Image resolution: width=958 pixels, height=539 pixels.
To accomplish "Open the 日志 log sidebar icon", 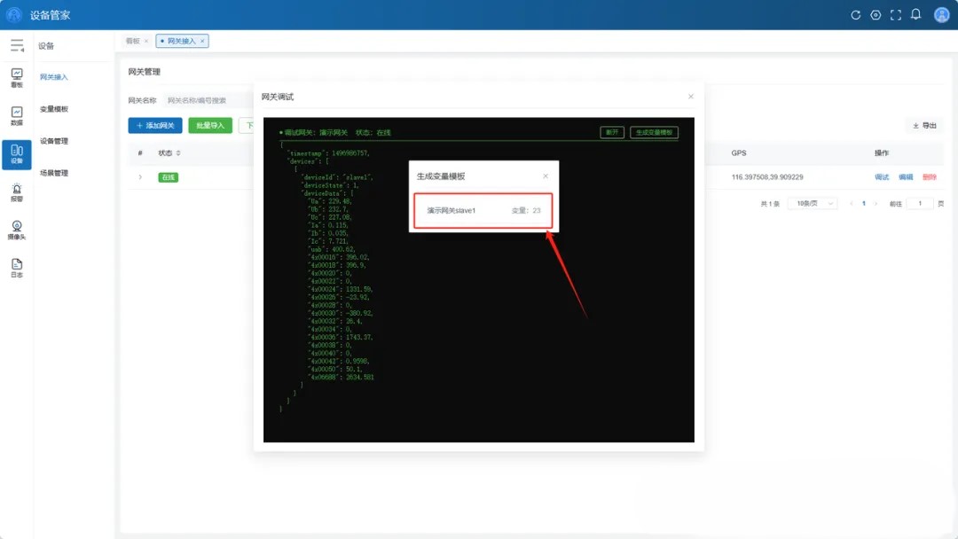I will point(17,268).
